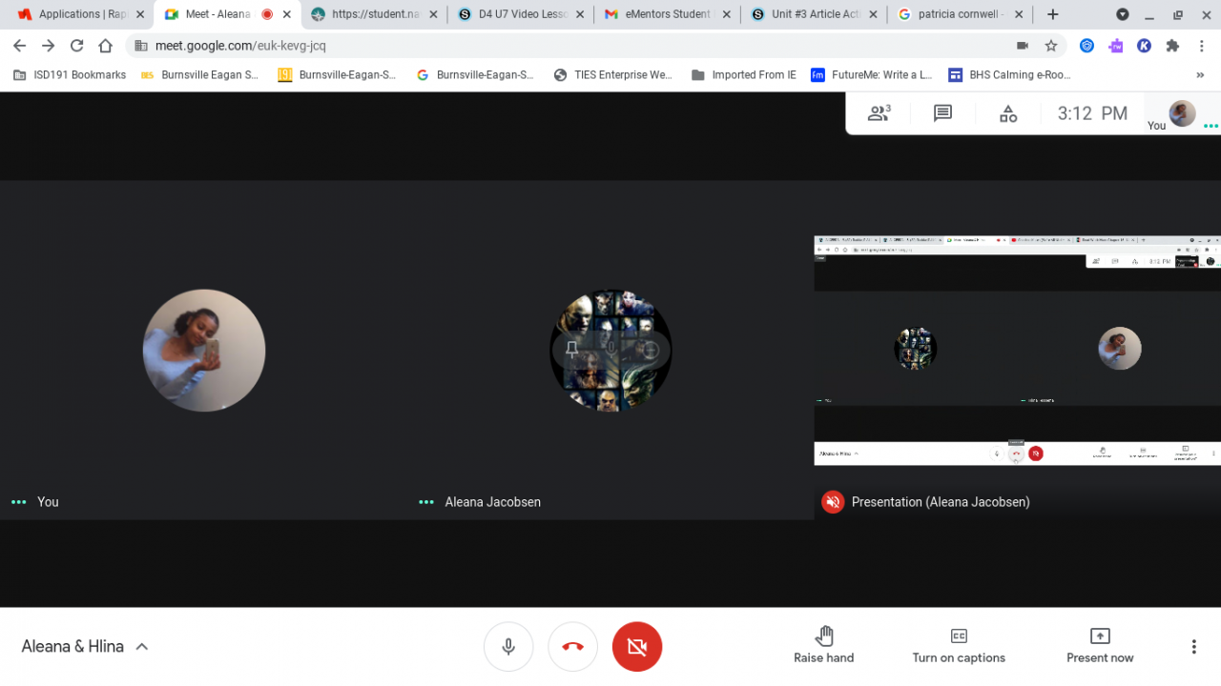Close the D4 U7 Video Lesson tab
This screenshot has height=686, width=1221.
[580, 14]
